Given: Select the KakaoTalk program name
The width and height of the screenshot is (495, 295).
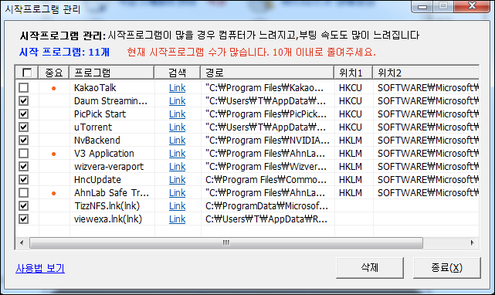Looking at the screenshot, I should pyautogui.click(x=95, y=88).
